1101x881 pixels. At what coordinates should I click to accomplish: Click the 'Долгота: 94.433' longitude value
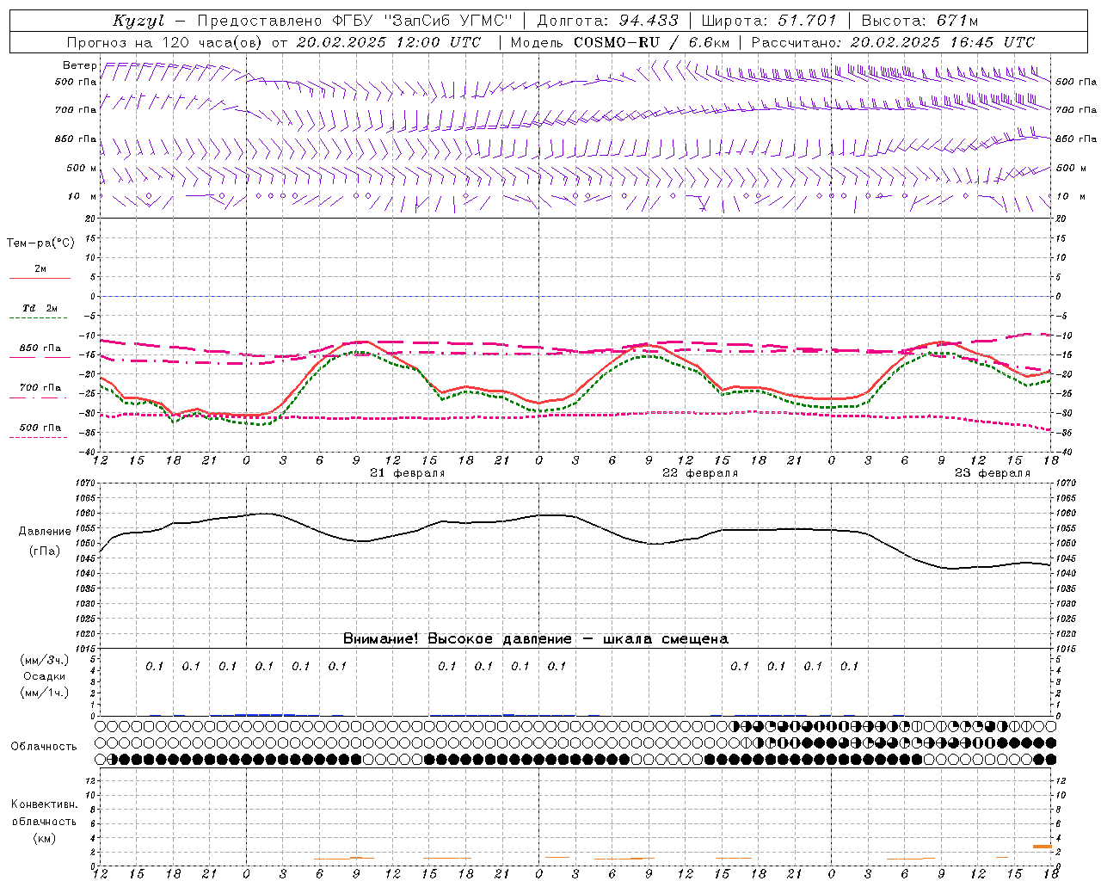(x=607, y=21)
